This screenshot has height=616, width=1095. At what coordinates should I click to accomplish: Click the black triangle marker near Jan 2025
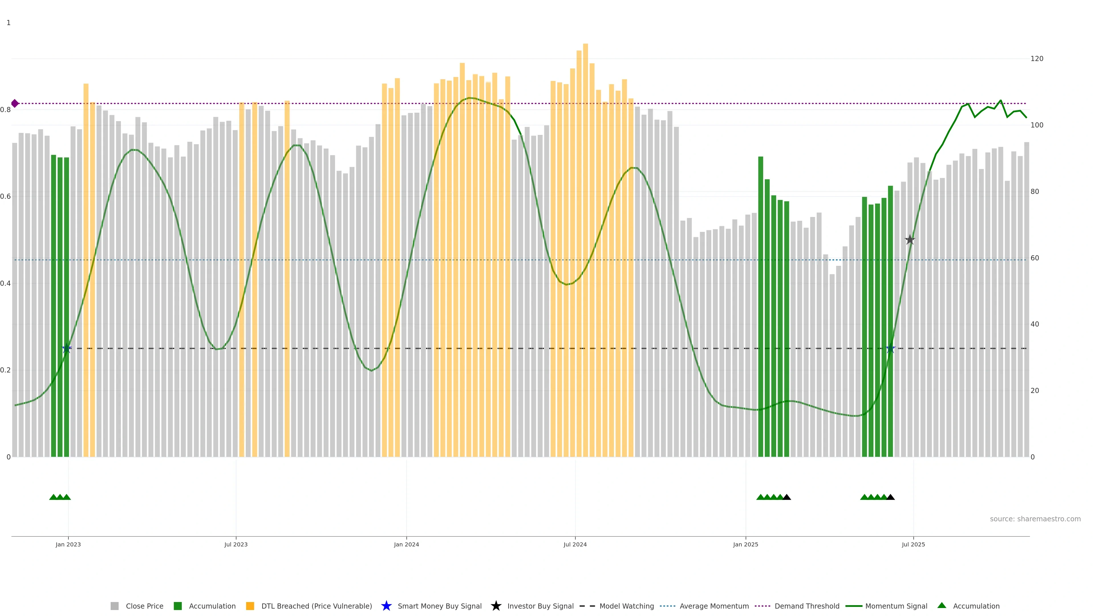click(x=787, y=497)
